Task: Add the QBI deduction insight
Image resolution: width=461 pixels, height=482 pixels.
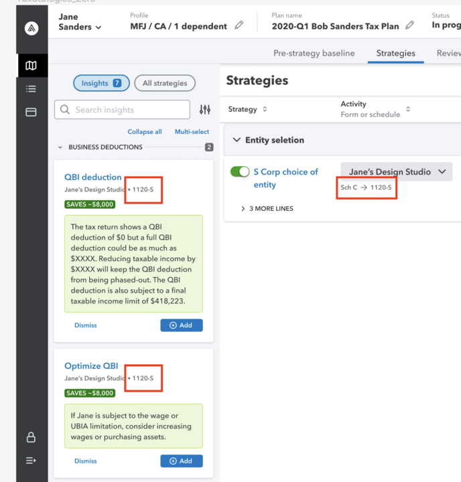Action: click(181, 325)
